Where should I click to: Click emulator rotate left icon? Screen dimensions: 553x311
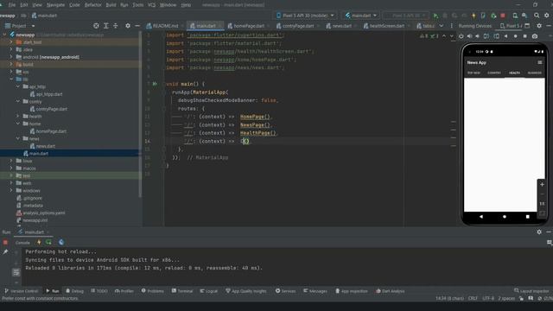coord(486,36)
